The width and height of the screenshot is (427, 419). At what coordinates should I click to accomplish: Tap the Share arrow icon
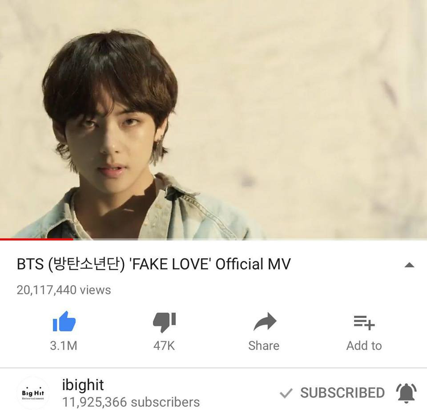[265, 321]
